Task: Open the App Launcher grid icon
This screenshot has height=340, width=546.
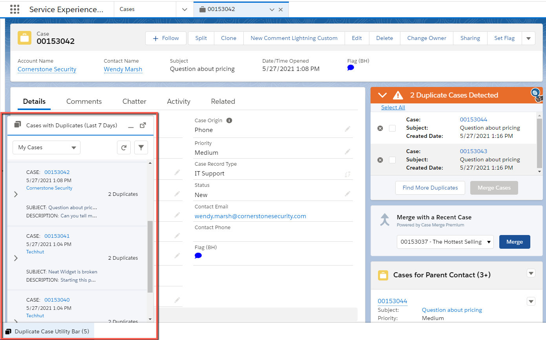Action: [x=15, y=9]
